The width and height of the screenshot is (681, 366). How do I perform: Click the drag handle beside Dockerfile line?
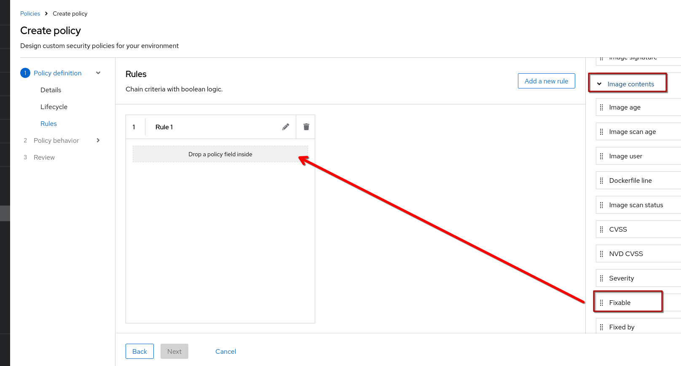601,181
